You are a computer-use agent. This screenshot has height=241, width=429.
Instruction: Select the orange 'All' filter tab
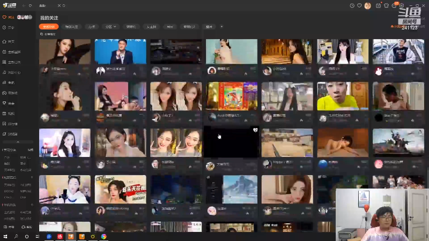click(x=49, y=27)
